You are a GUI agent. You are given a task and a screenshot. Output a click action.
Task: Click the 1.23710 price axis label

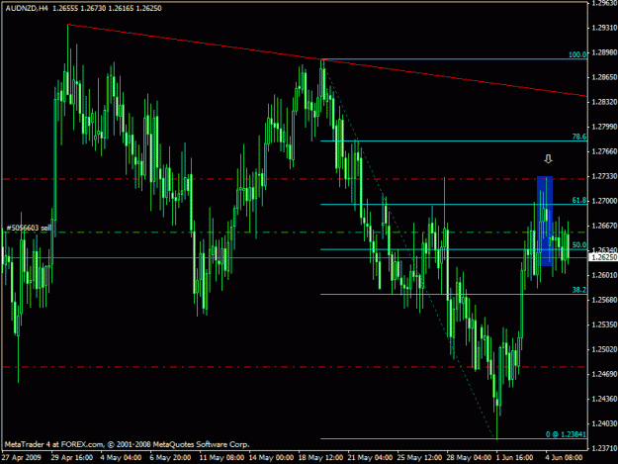coord(604,448)
